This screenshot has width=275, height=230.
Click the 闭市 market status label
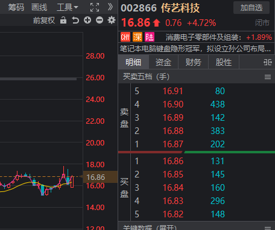pyautogui.click(x=262, y=23)
